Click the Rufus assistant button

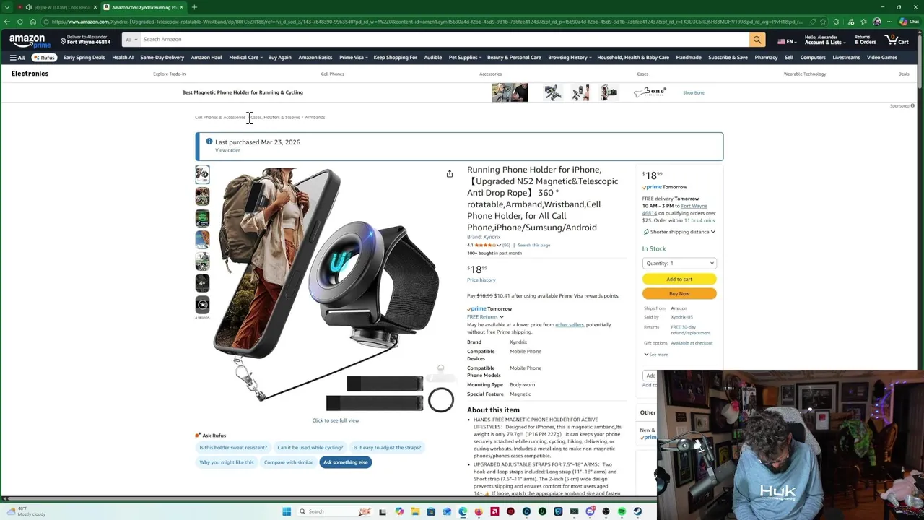point(45,58)
